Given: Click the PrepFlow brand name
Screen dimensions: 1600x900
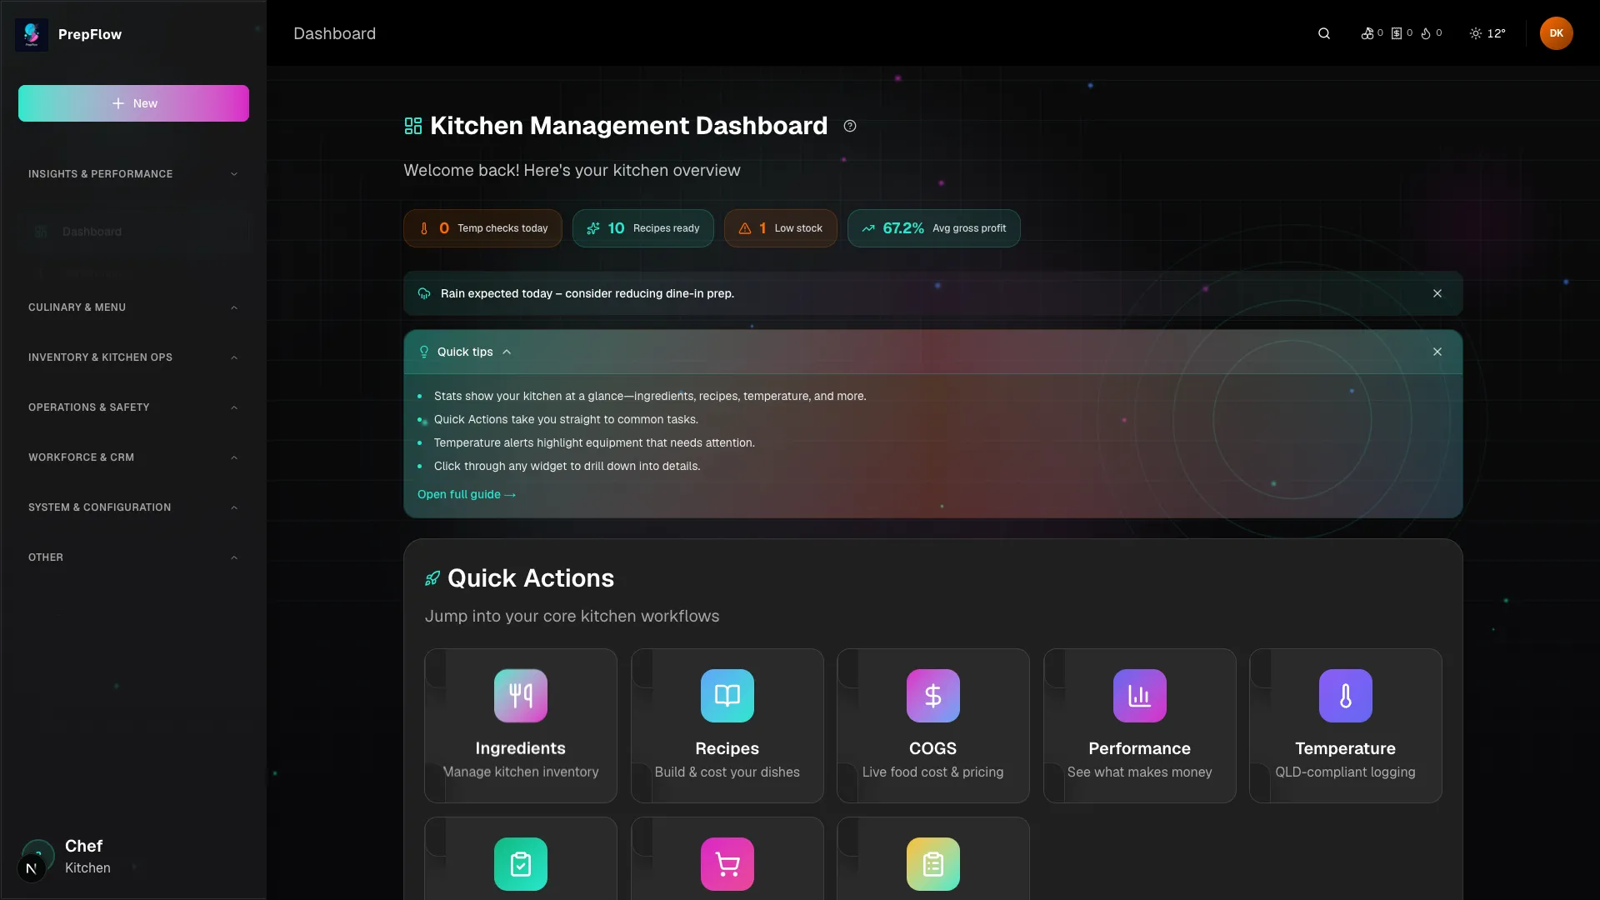Looking at the screenshot, I should pos(90,34).
